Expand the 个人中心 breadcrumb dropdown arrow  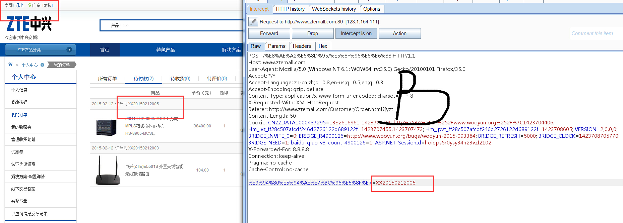42,65
